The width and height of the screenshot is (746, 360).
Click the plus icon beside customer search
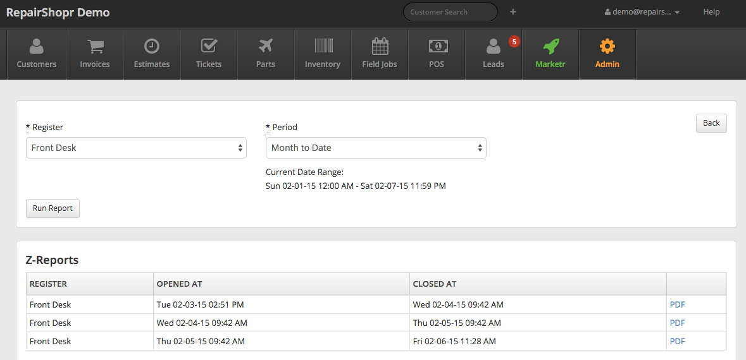[513, 12]
